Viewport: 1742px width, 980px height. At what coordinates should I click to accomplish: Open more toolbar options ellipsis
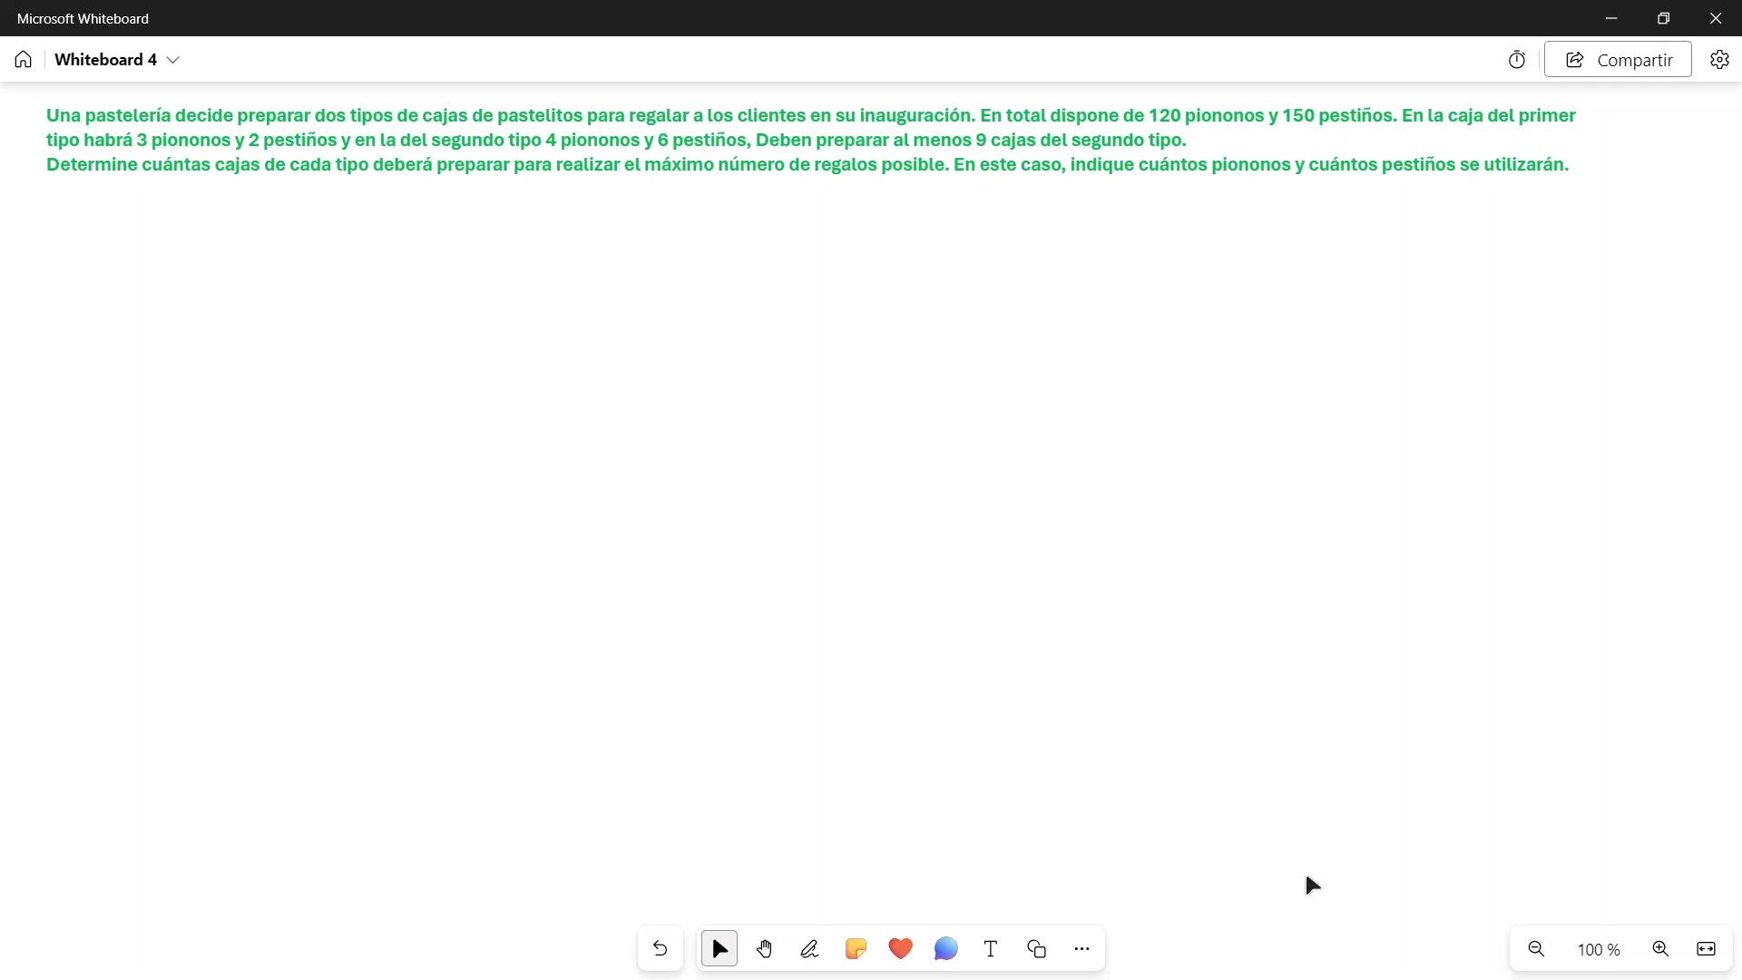click(x=1081, y=949)
